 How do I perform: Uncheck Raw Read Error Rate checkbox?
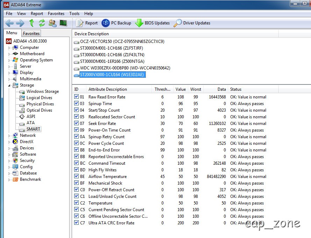pos(76,97)
